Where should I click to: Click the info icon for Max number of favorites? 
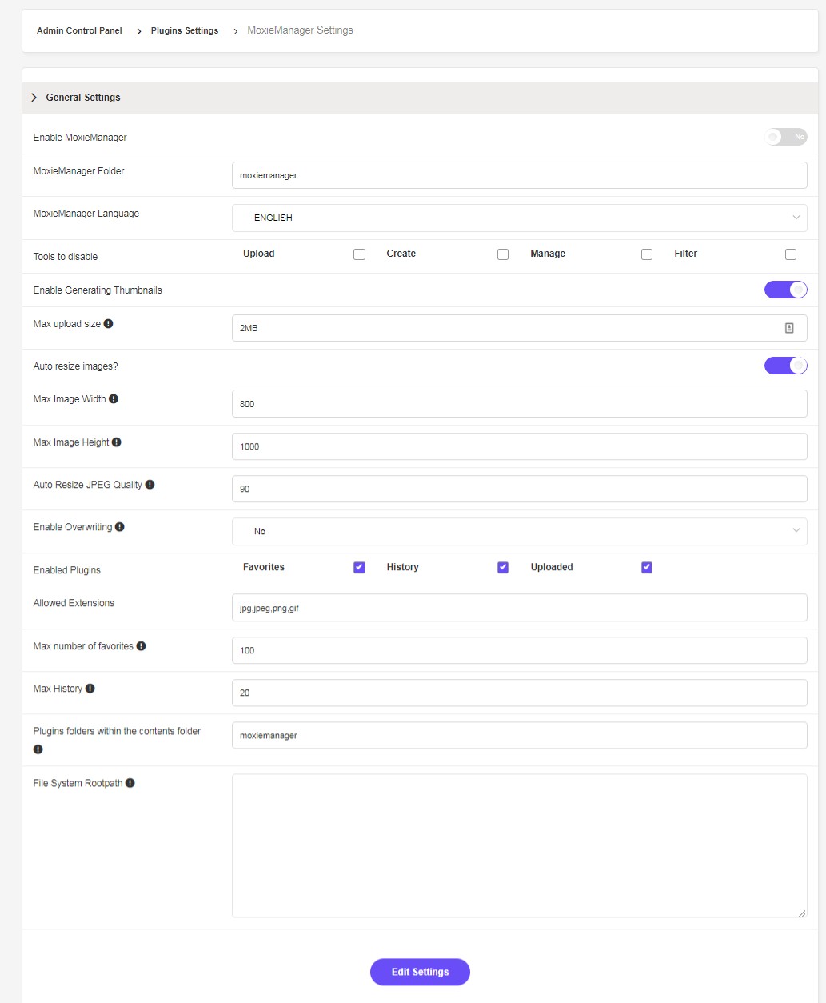tap(141, 646)
